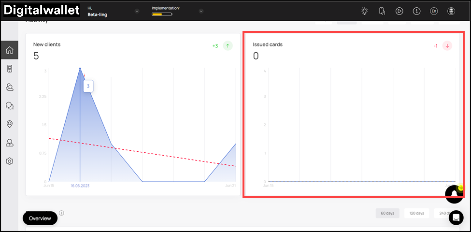Open the locations pin icon in sidebar
The width and height of the screenshot is (471, 232).
tap(9, 124)
